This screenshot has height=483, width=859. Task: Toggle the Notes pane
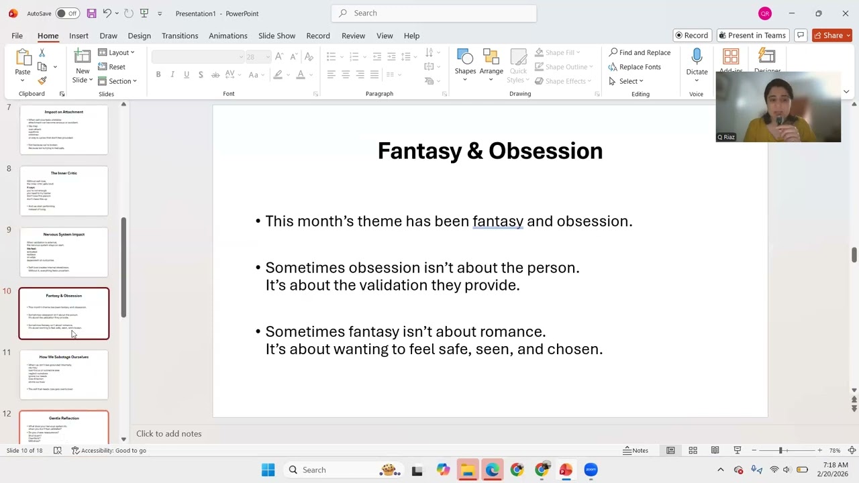pyautogui.click(x=636, y=450)
